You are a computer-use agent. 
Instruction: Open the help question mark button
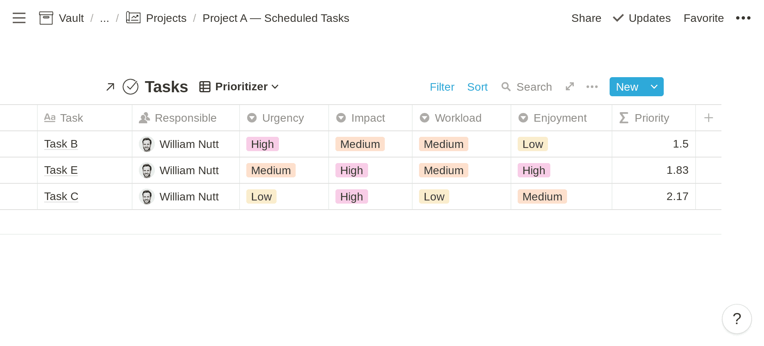tap(737, 319)
